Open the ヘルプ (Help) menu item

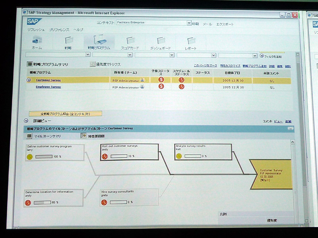(x=78, y=30)
